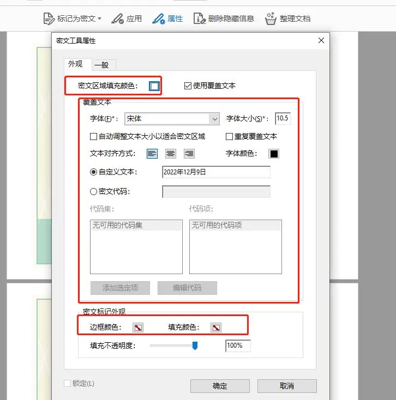Click the custom text field 2022年12月9日
The image size is (396, 400).
[x=216, y=172]
